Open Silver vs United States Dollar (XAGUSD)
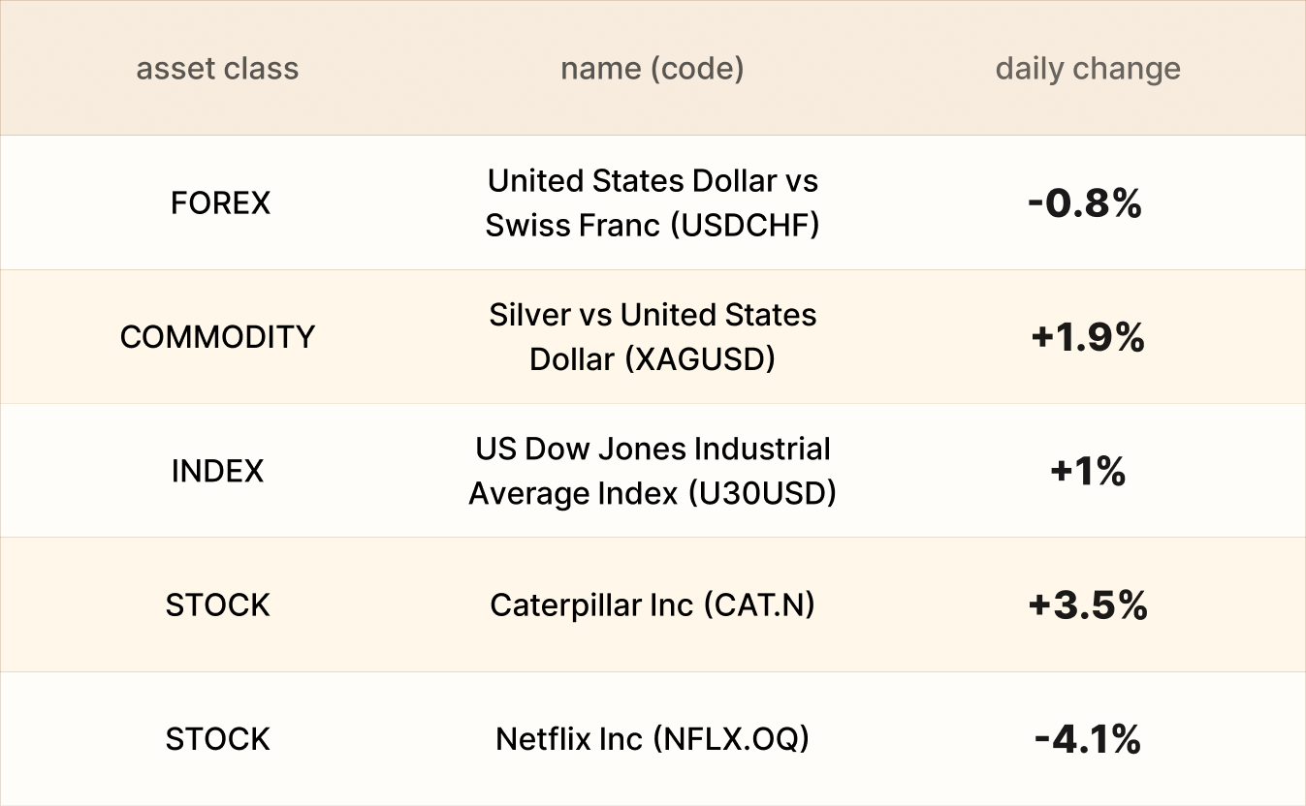The width and height of the screenshot is (1306, 806). tap(652, 337)
